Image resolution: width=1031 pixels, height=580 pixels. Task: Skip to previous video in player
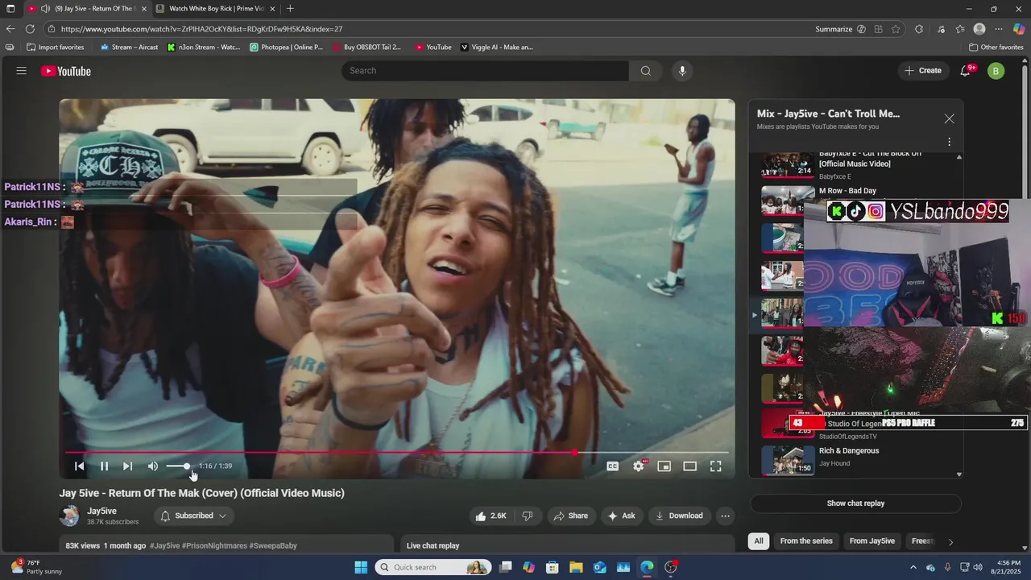tap(79, 466)
